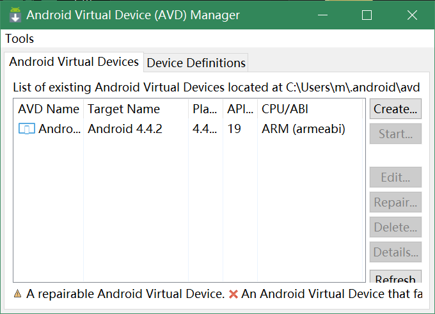Screen dimensions: 435x314
Task: Maximize the AVD Manager window
Action: tap(367, 15)
